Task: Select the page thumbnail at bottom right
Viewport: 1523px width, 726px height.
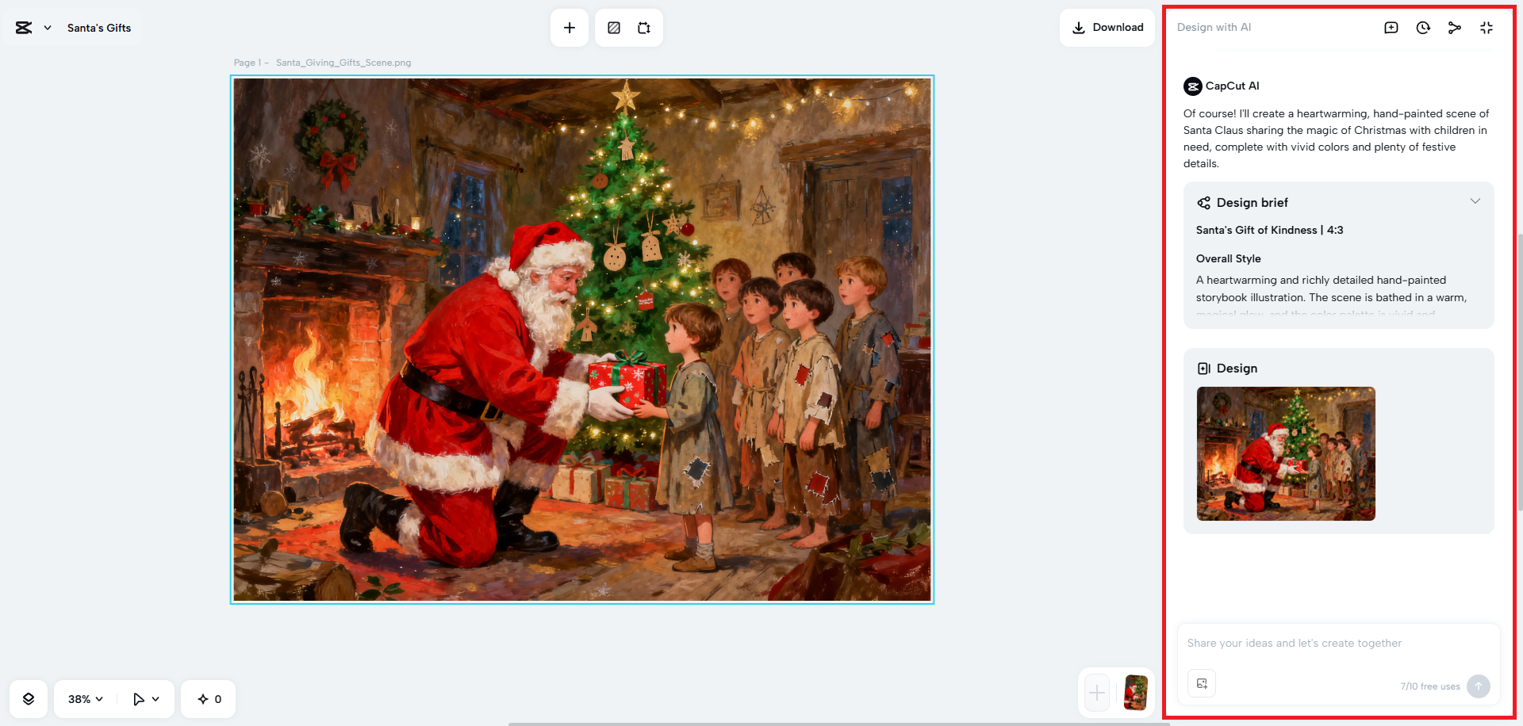Action: click(x=1136, y=693)
